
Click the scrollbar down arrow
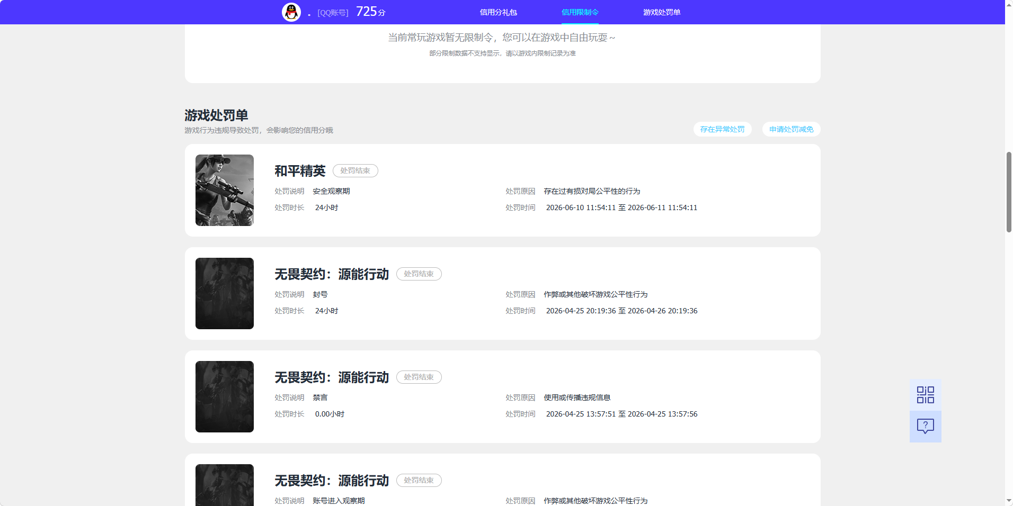pos(1009,501)
